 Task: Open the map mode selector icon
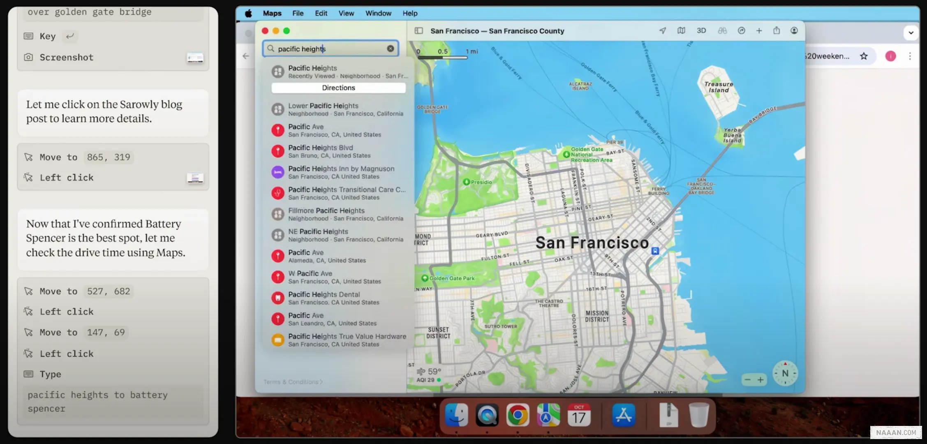click(x=681, y=31)
